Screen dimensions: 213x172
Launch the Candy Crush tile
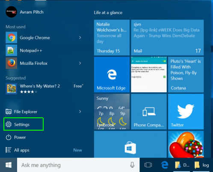pyautogui.click(x=186, y=144)
